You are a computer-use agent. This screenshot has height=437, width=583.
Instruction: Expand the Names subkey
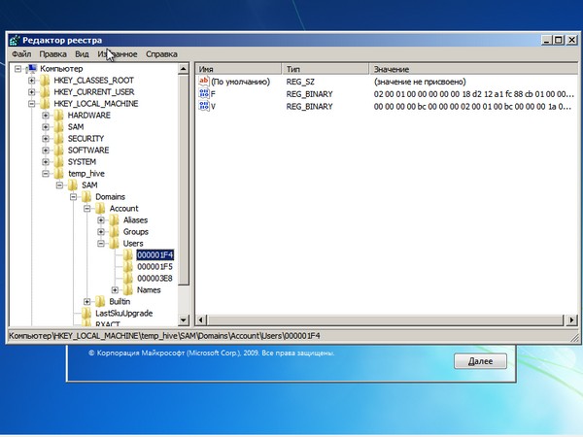[116, 290]
